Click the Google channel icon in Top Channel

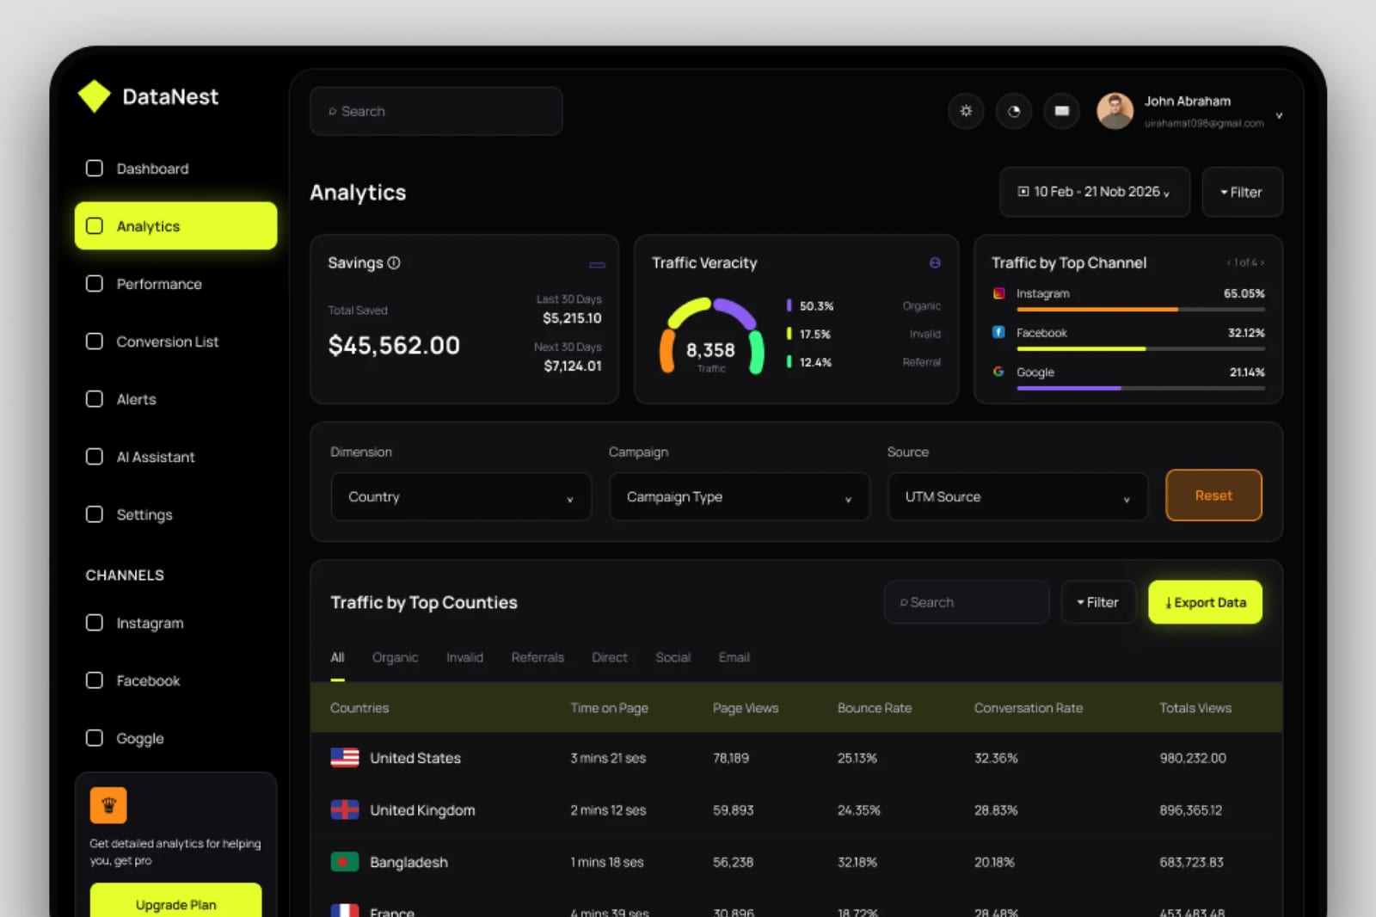(x=998, y=372)
